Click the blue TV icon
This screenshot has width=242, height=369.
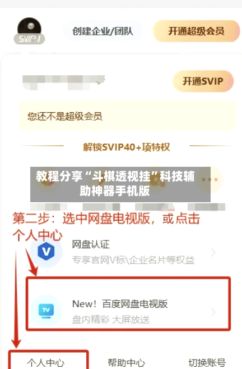[x=46, y=311]
